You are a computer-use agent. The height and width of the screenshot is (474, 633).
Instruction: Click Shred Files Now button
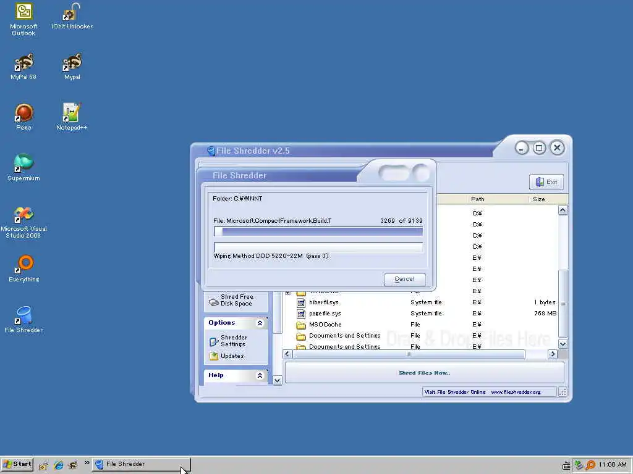click(424, 373)
